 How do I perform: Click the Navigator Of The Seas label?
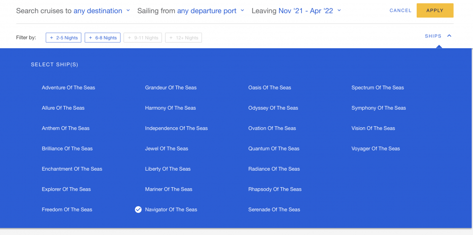171,209
